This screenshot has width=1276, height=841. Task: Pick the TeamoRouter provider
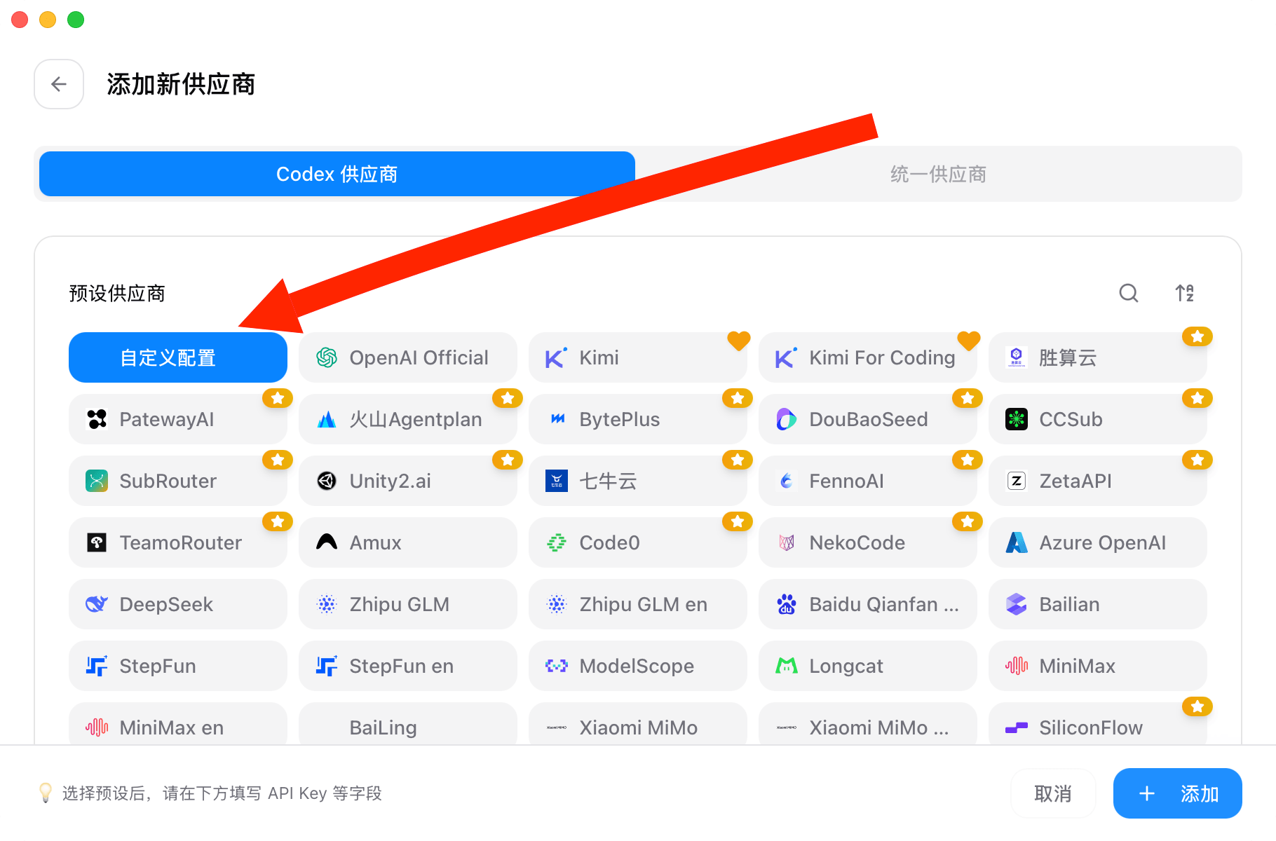178,542
